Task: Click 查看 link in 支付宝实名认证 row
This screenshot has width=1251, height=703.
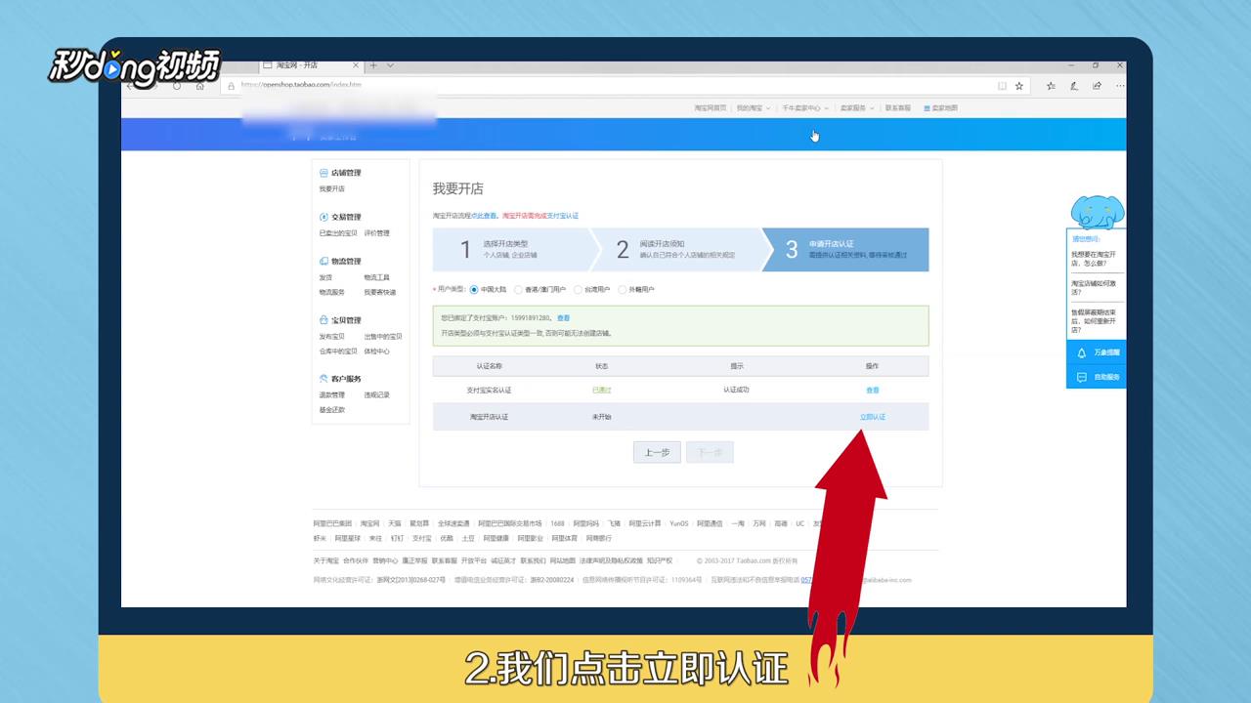Action: pyautogui.click(x=873, y=390)
